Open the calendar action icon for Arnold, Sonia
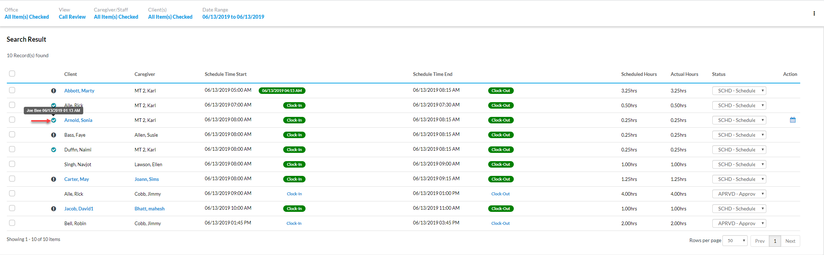The height and width of the screenshot is (255, 824). [792, 120]
